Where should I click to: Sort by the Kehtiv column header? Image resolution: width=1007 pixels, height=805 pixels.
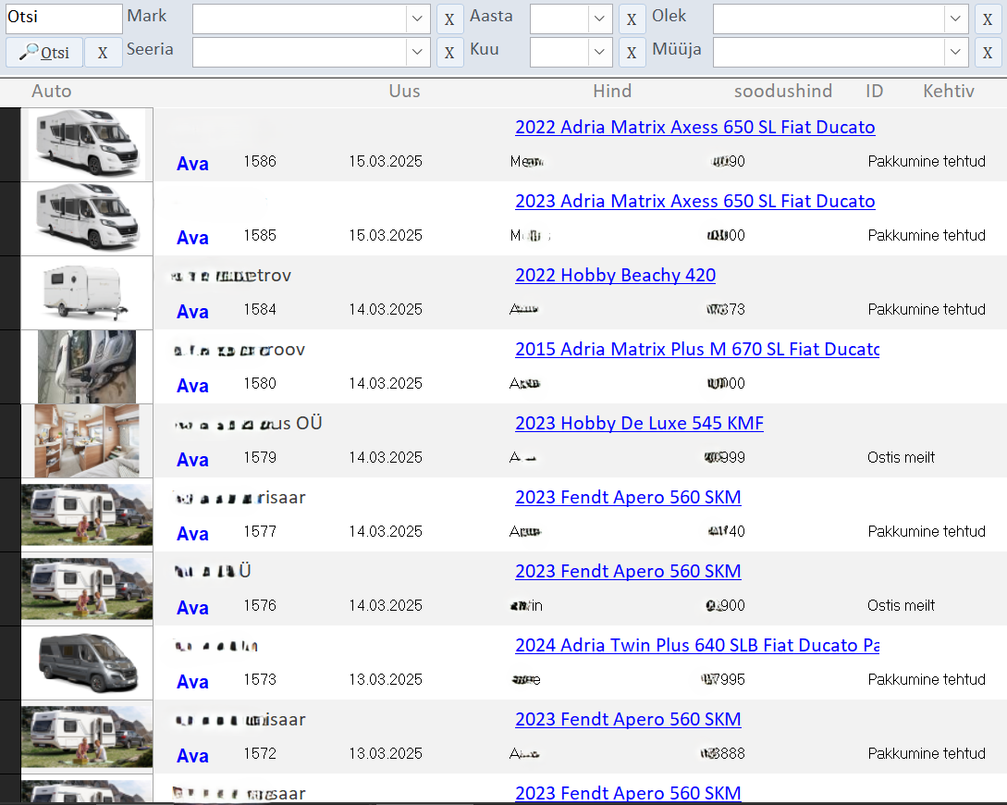949,92
